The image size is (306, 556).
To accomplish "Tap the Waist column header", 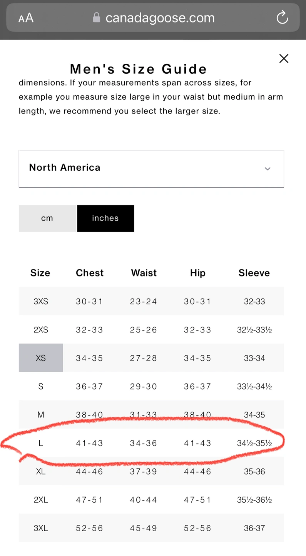I will (144, 273).
